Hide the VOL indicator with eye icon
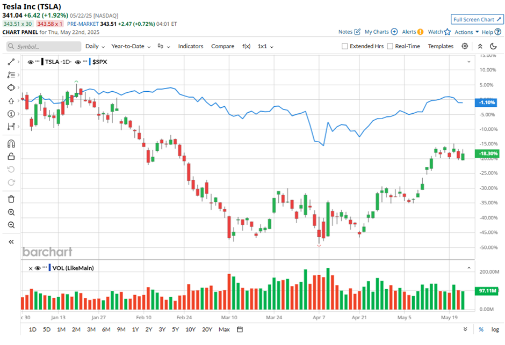The height and width of the screenshot is (345, 505). [x=38, y=268]
